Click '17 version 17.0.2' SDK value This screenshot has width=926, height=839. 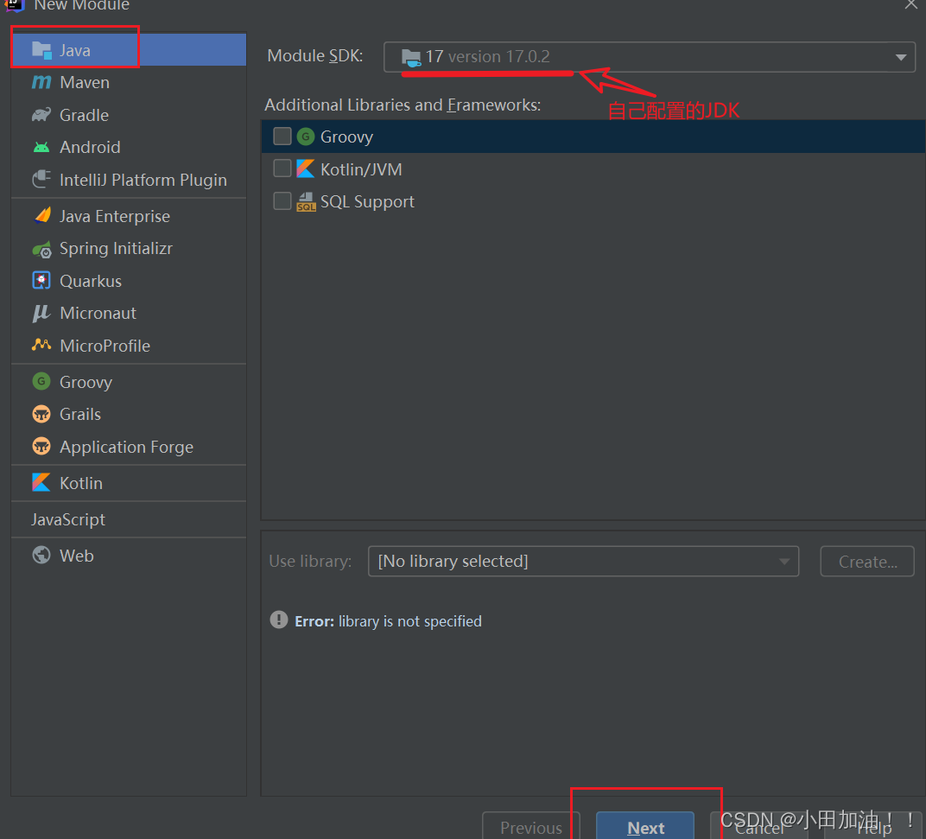[x=488, y=57]
